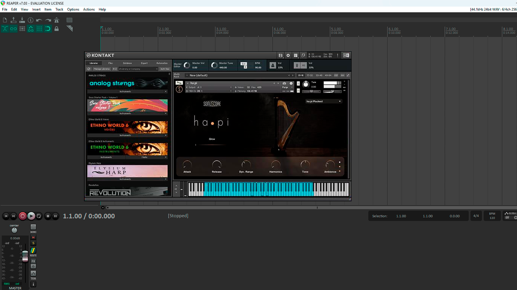This screenshot has width=517, height=290.
Task: Click the exclamation panic button in Kontakt
Action: [x=338, y=55]
